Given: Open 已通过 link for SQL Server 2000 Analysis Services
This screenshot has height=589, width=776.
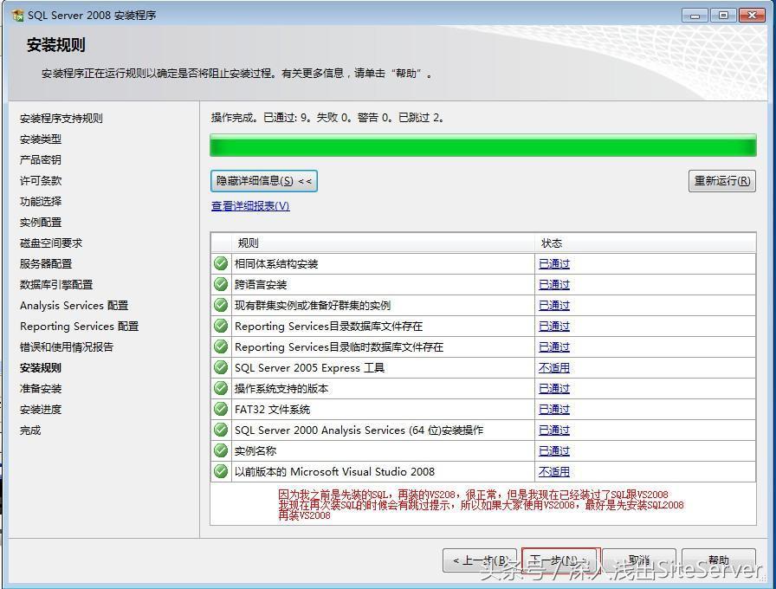Looking at the screenshot, I should (554, 430).
